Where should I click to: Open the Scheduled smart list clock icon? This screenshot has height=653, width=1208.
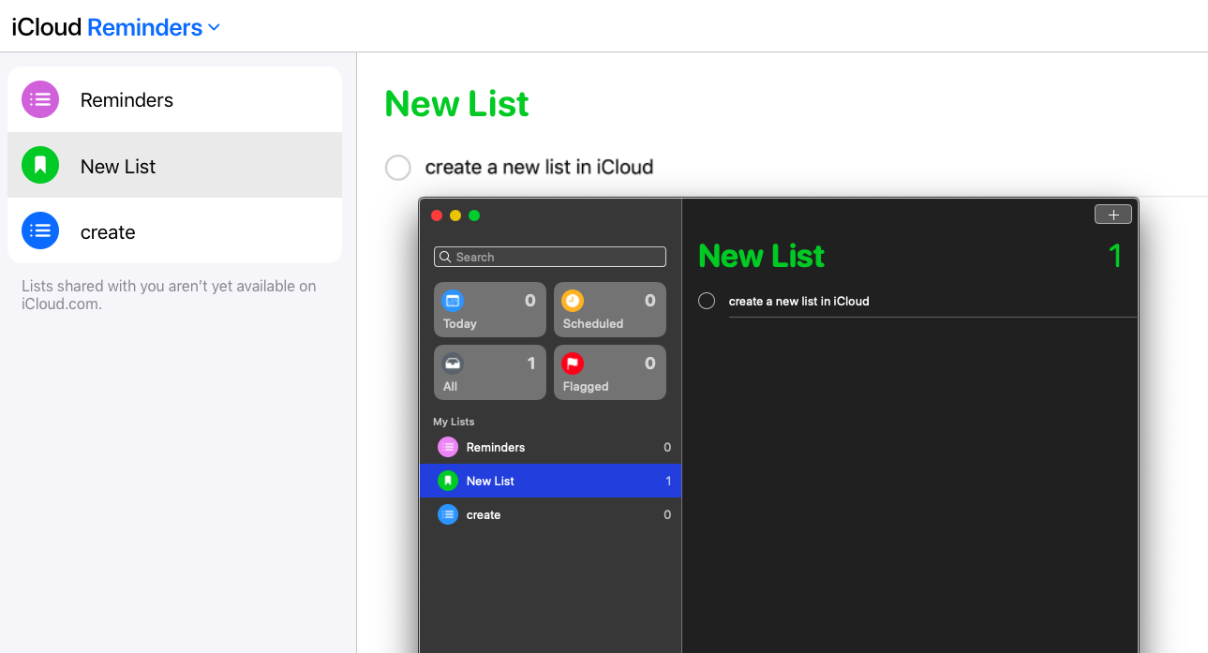(x=573, y=300)
